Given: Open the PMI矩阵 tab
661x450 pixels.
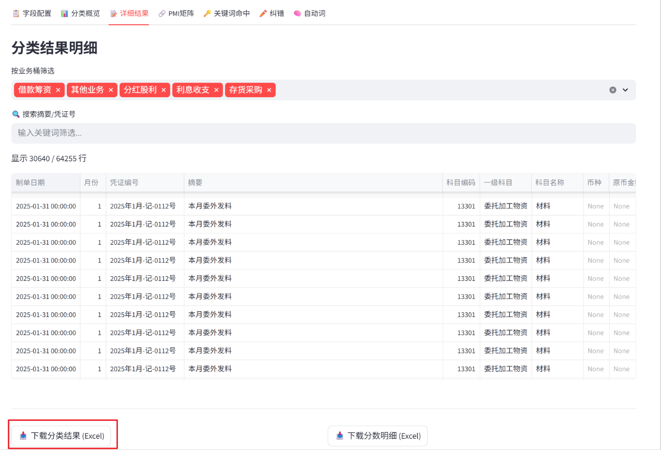Looking at the screenshot, I should click(x=176, y=14).
